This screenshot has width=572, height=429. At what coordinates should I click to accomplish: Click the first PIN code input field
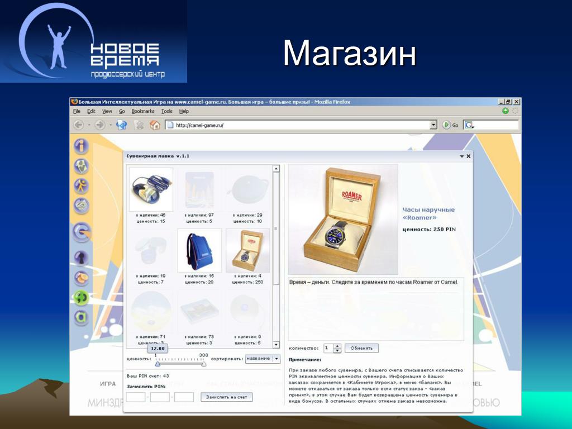click(136, 397)
